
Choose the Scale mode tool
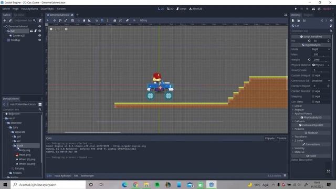point(66,20)
